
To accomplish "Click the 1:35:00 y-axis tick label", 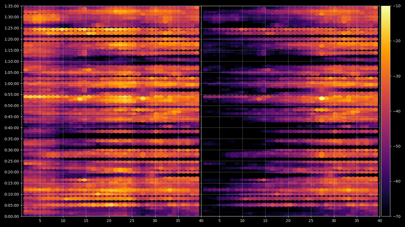I will click(12, 6).
